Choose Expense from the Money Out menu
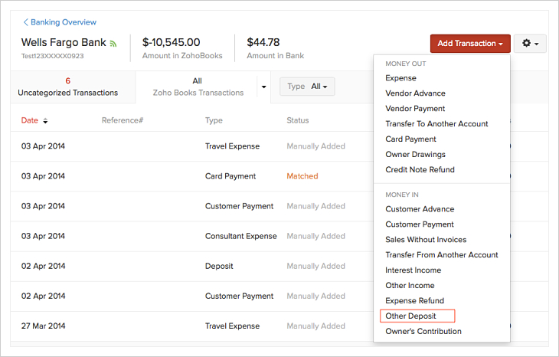Screen dimensions: 559x357 [400, 77]
